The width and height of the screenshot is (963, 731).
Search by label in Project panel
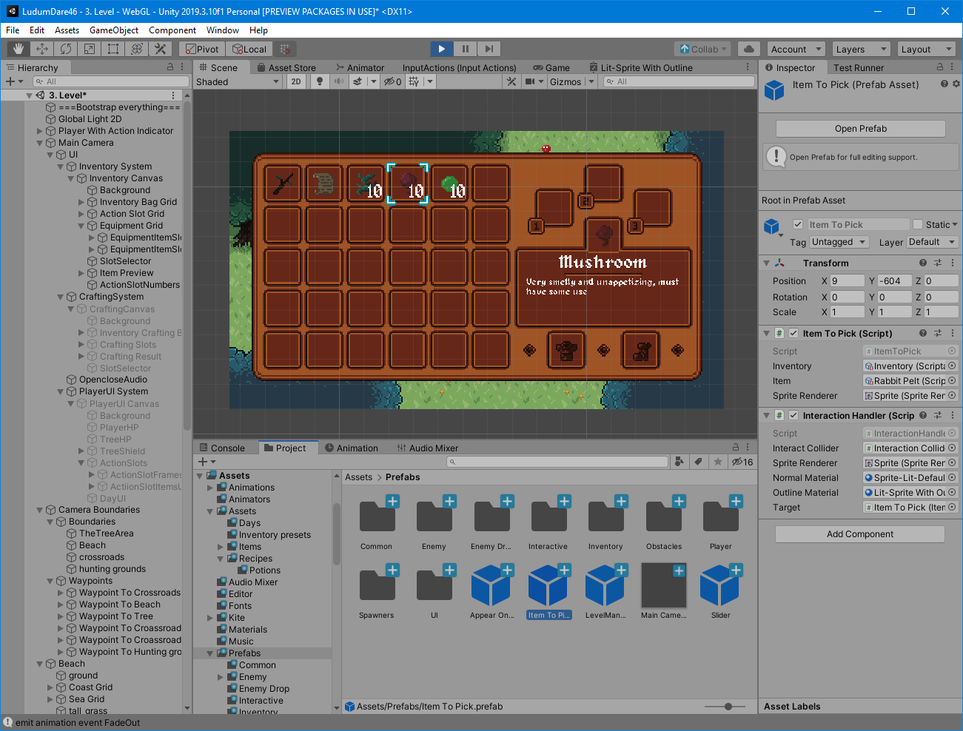(698, 462)
